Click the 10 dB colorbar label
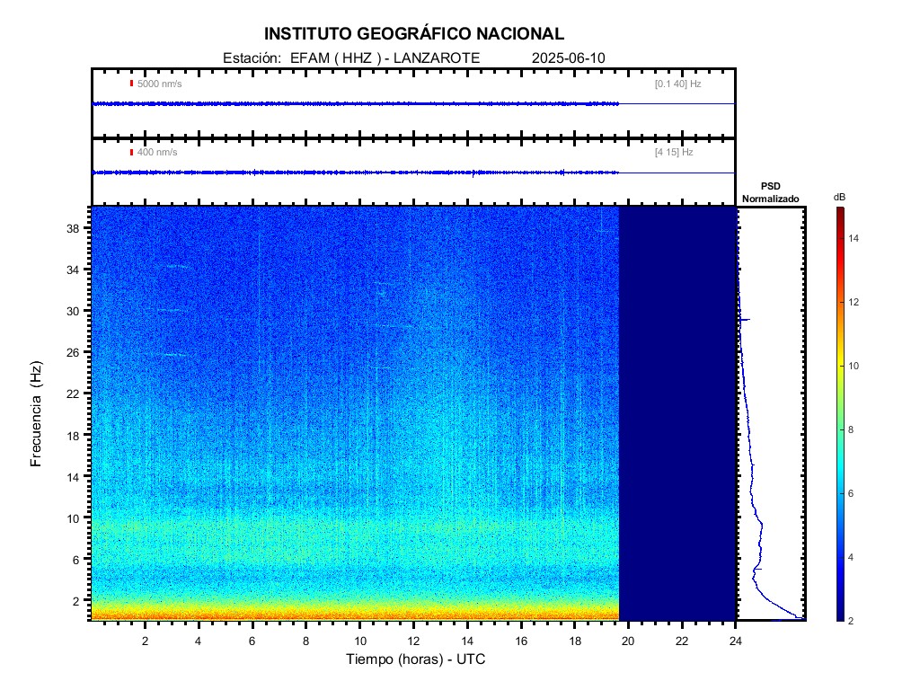This screenshot has width=920, height=690. (854, 367)
